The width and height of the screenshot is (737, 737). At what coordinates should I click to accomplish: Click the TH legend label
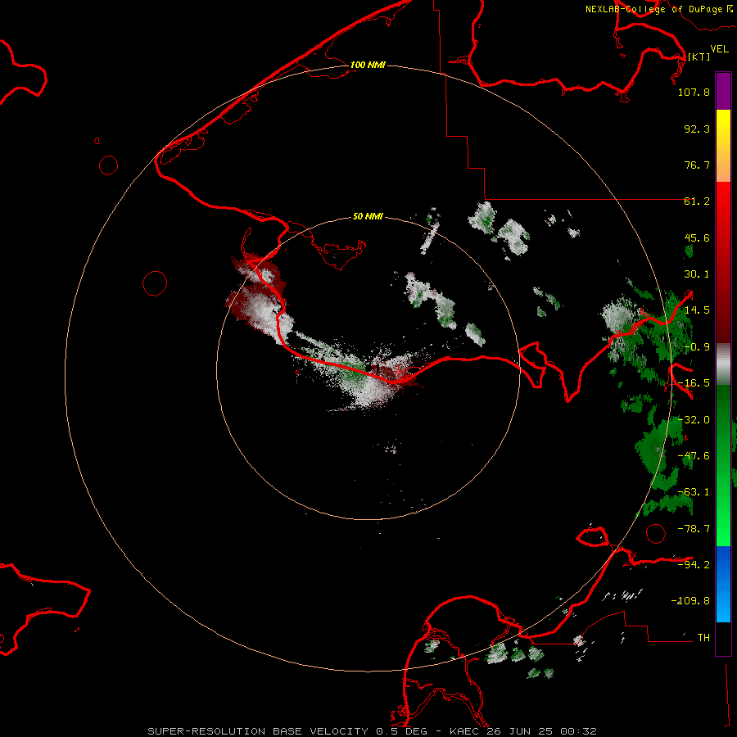tap(703, 638)
